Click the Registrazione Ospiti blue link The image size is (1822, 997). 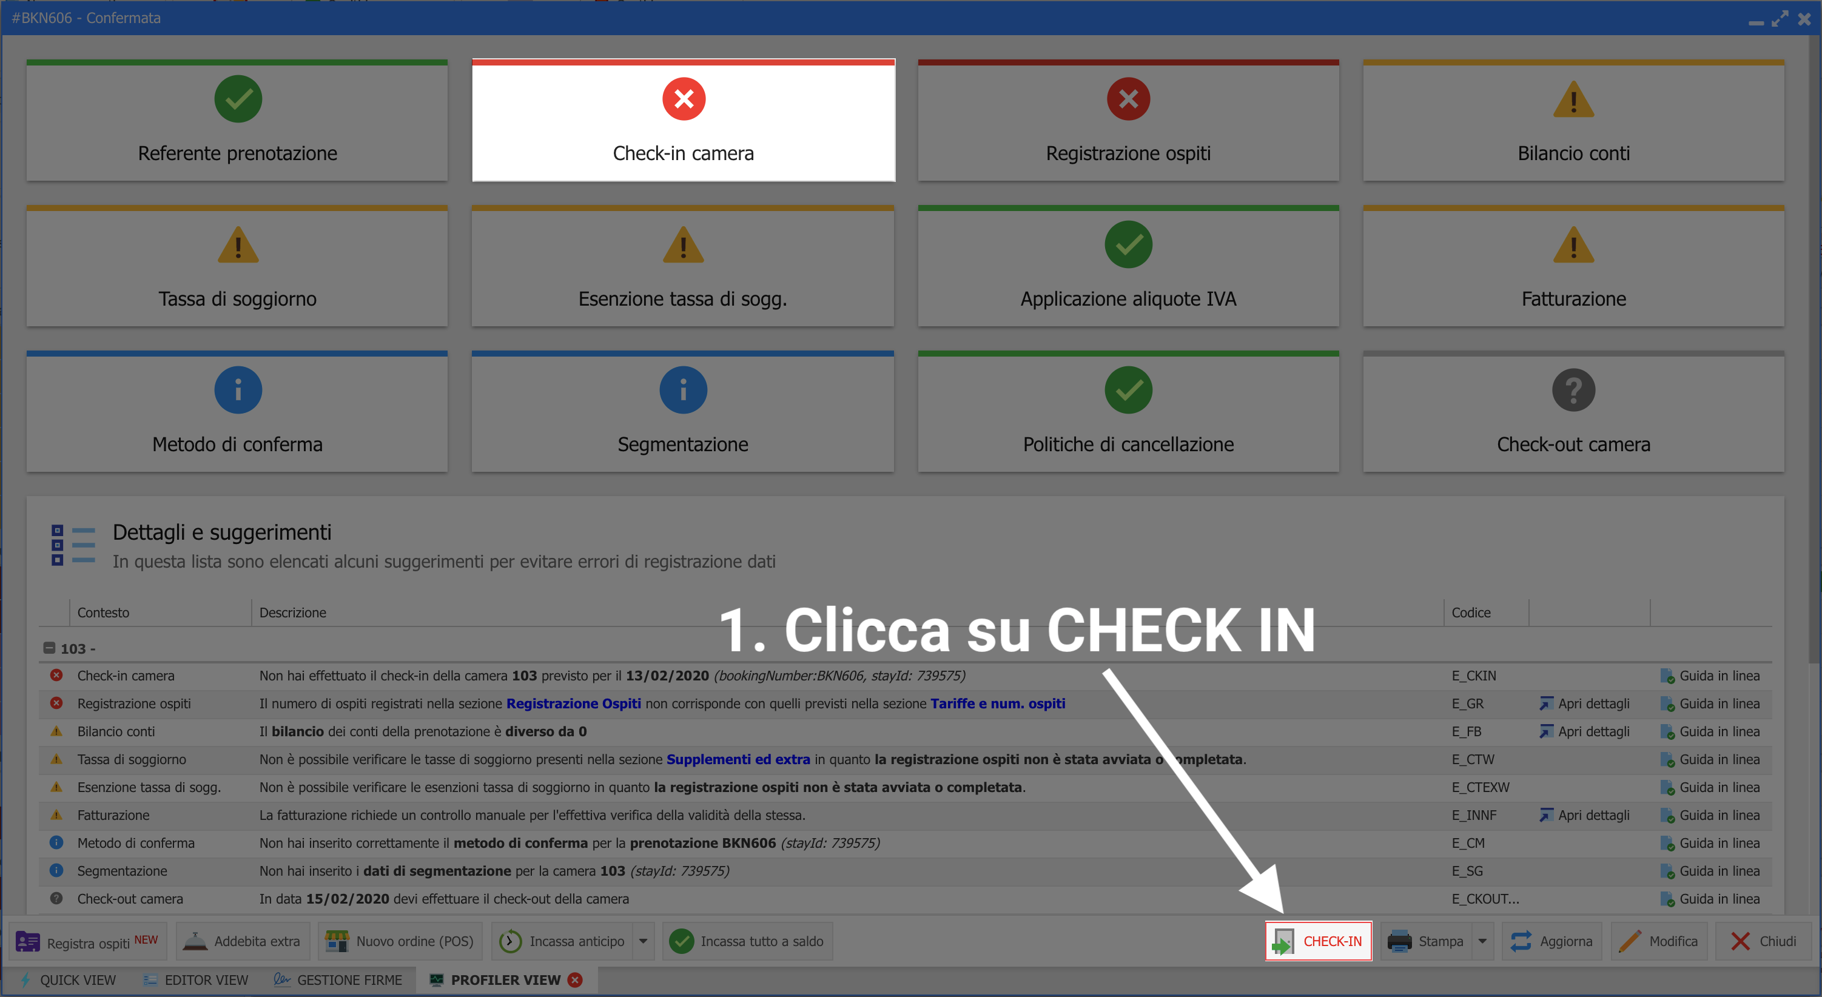pos(573,703)
